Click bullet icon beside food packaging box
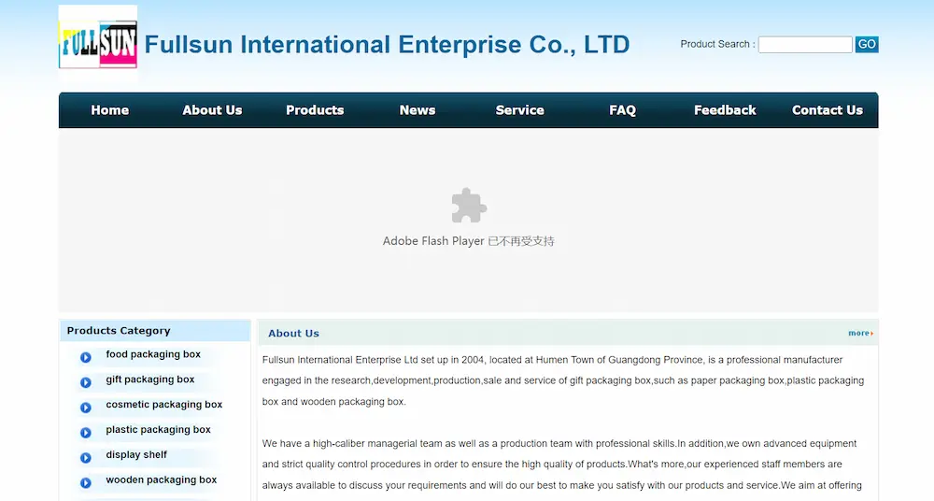 pyautogui.click(x=86, y=357)
